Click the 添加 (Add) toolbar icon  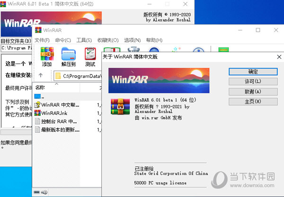pyautogui.click(x=46, y=57)
